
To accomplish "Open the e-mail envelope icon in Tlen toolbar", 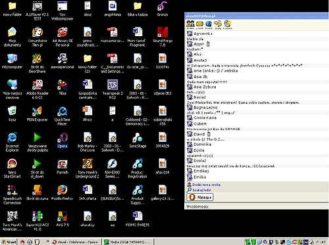I will pos(199,24).
